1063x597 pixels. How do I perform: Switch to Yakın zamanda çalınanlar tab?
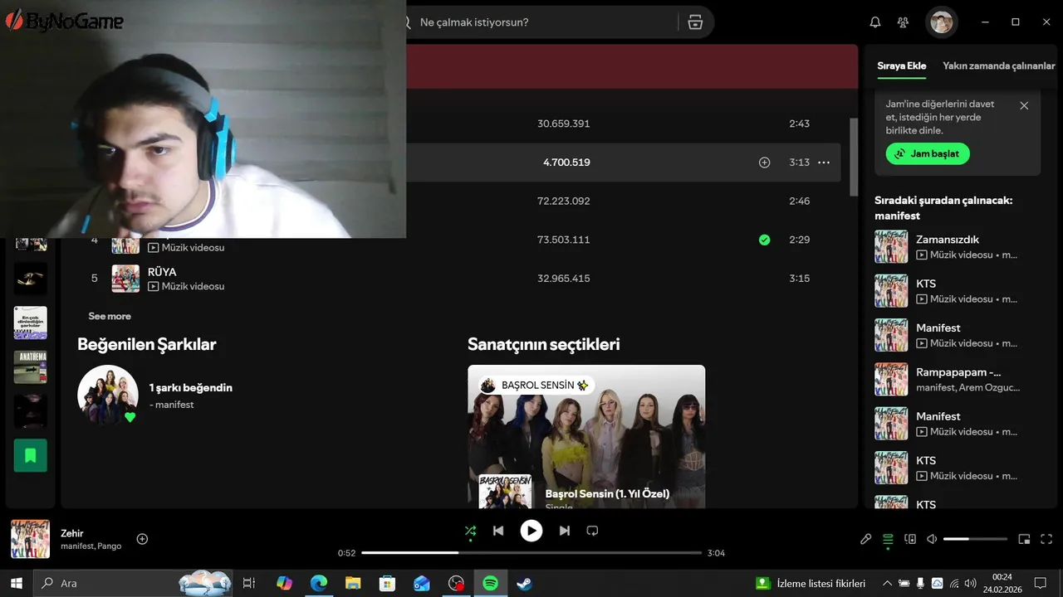point(999,66)
